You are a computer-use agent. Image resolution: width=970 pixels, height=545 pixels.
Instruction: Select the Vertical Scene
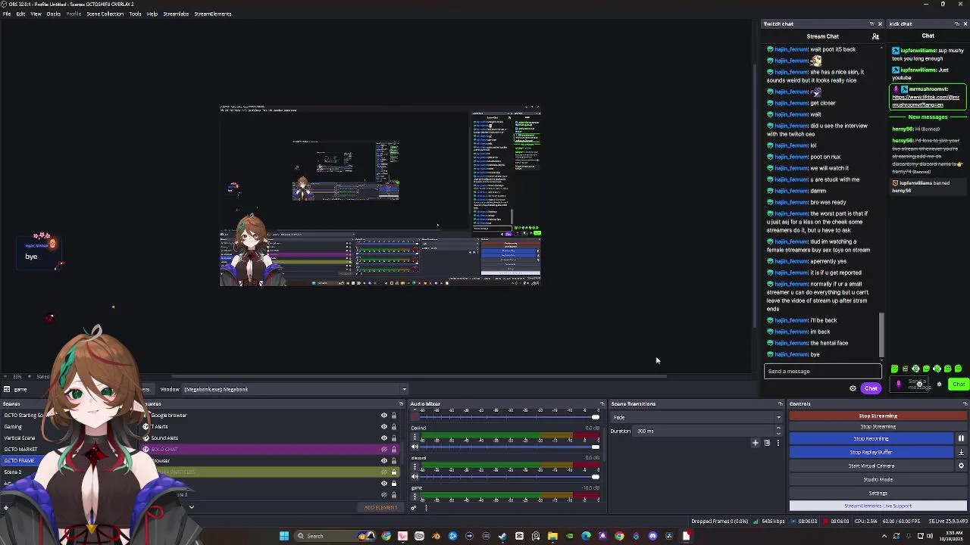click(20, 438)
